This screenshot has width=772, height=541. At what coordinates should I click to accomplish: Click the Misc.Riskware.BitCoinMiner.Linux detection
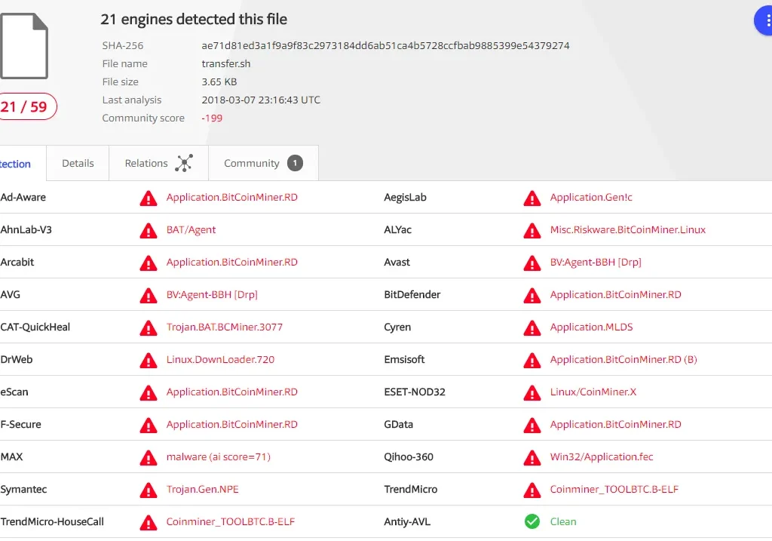pyautogui.click(x=628, y=229)
